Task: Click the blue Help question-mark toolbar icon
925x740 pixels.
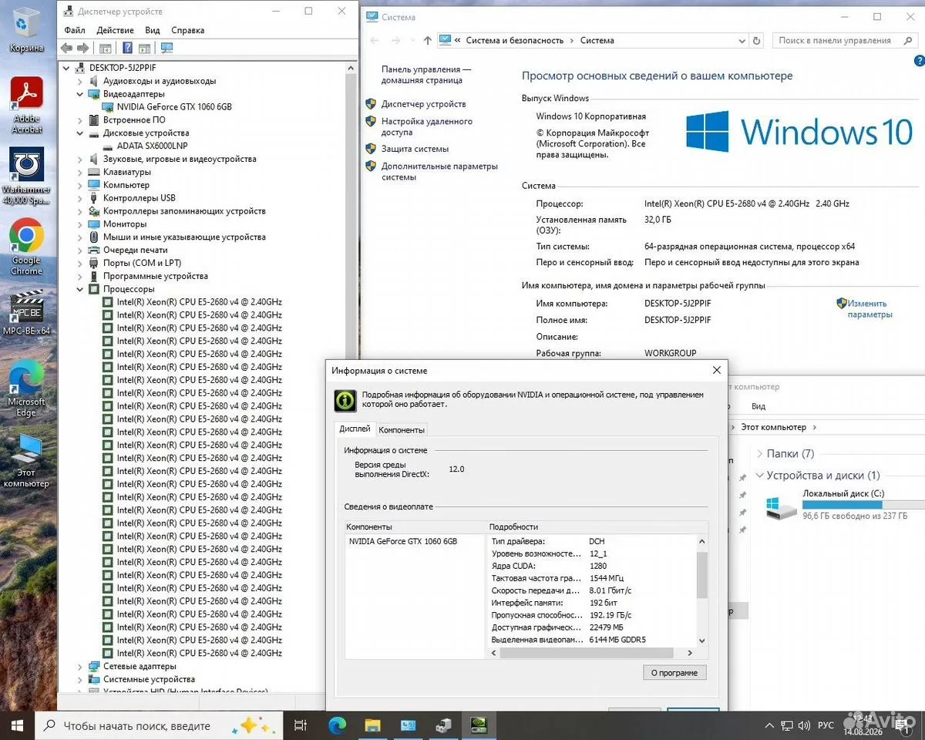Action: click(x=128, y=48)
